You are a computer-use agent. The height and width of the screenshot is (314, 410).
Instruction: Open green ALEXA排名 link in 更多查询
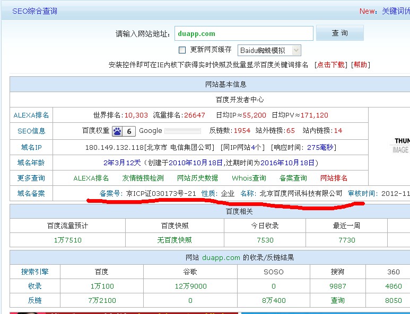point(91,178)
